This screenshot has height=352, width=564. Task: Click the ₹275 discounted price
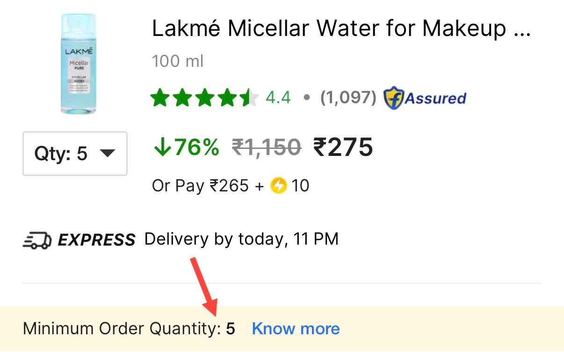tap(343, 148)
